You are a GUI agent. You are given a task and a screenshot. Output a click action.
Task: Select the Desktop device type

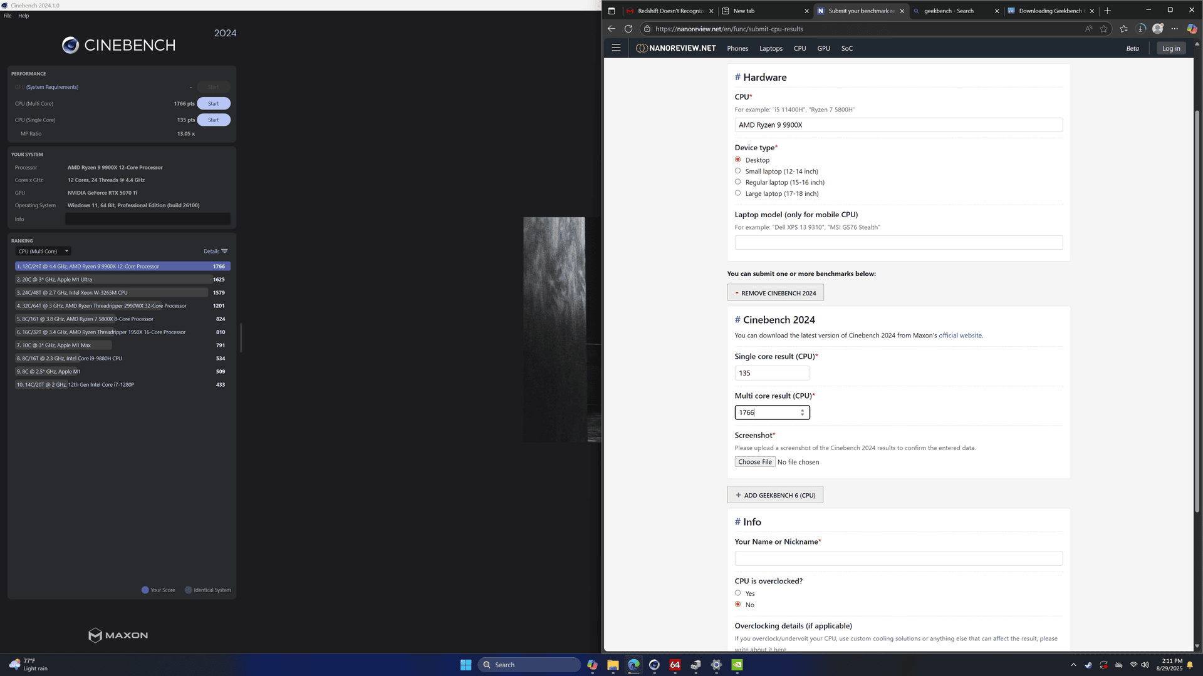[x=737, y=160]
